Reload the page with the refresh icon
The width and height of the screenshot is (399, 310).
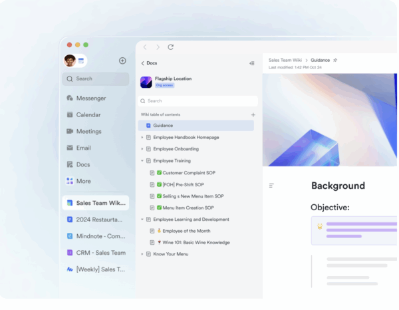pyautogui.click(x=171, y=47)
